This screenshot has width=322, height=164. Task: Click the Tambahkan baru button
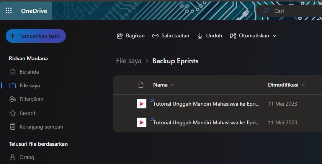pyautogui.click(x=36, y=36)
